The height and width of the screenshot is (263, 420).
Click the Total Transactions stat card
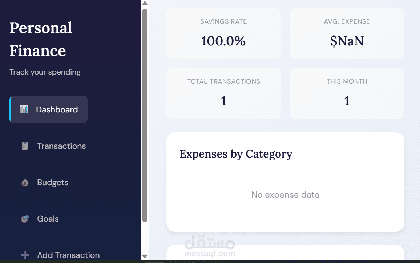223,93
